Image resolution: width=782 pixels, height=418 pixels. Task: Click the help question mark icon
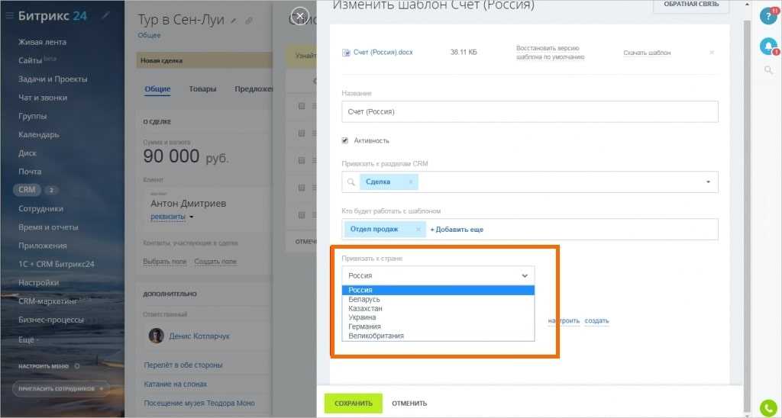click(x=767, y=16)
